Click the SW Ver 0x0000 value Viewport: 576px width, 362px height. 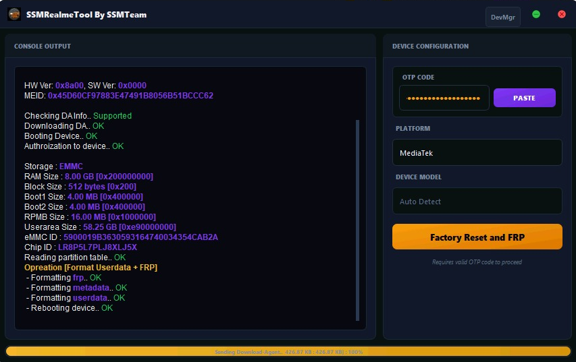pos(132,86)
